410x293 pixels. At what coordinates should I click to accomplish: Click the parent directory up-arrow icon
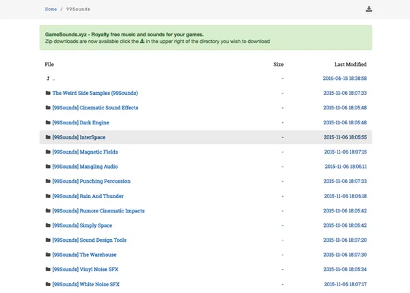[x=48, y=79]
